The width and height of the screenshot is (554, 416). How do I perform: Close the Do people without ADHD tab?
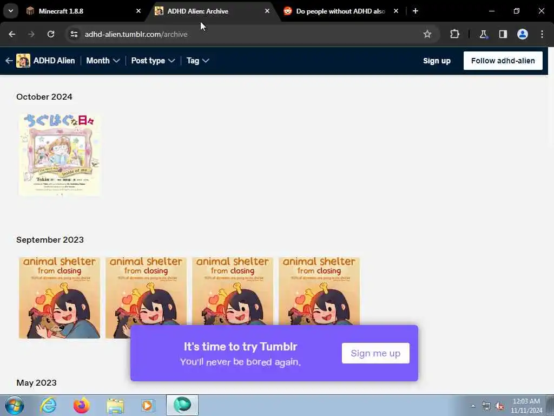[x=395, y=11]
